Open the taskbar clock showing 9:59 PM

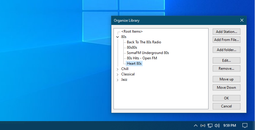tap(229, 126)
